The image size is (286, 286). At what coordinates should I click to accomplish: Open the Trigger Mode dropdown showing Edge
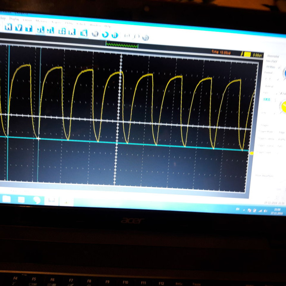tap(281, 132)
